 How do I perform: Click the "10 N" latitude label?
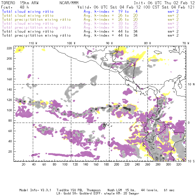click(191, 84)
